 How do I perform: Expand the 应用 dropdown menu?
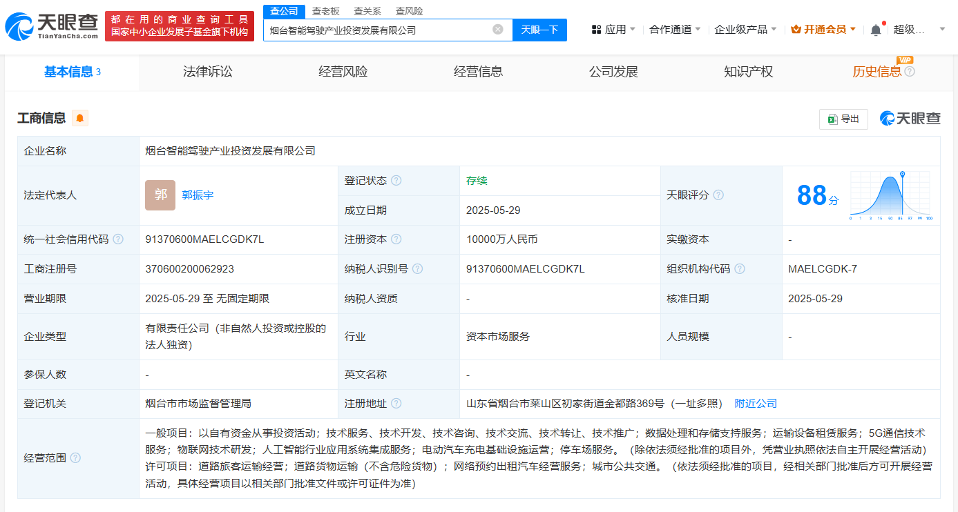tap(614, 30)
